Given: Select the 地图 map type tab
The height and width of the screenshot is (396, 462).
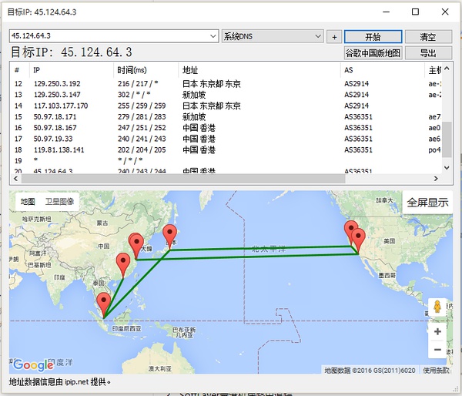Looking at the screenshot, I should [28, 202].
